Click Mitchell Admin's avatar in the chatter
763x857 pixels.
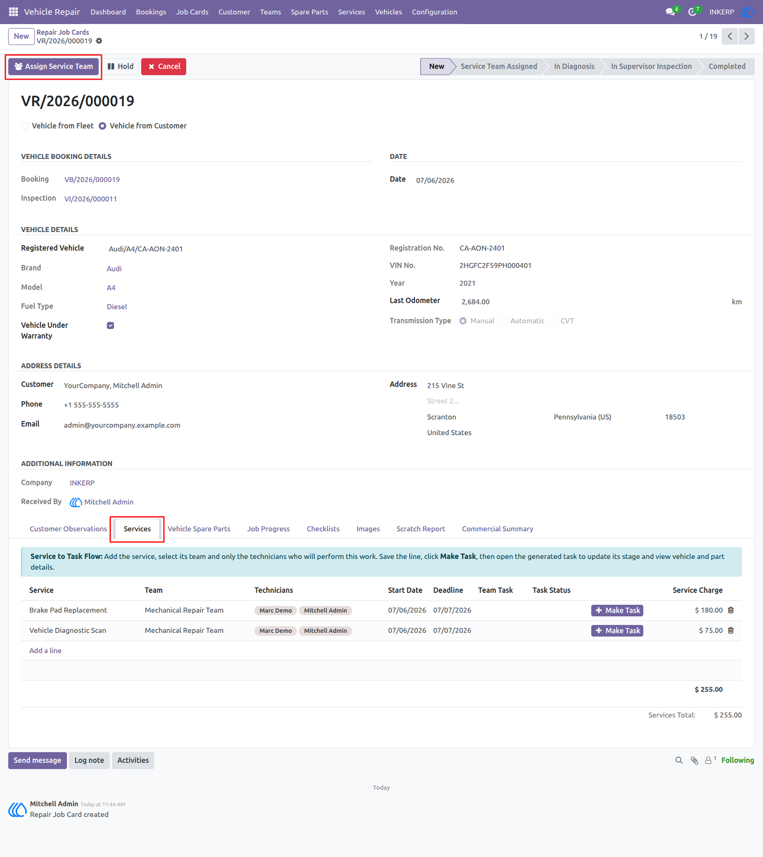pos(17,809)
